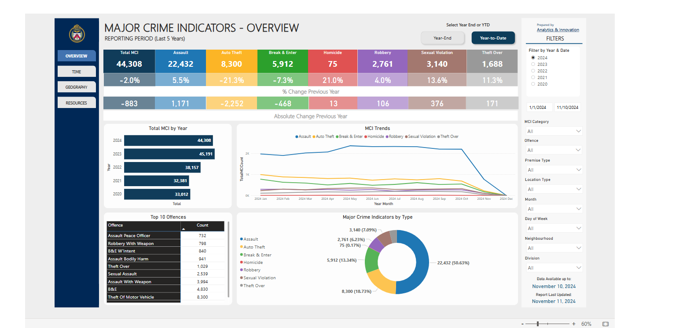Click the Auto Theft legend dot beside the donut chart
The height and width of the screenshot is (328, 683).
coord(242,247)
